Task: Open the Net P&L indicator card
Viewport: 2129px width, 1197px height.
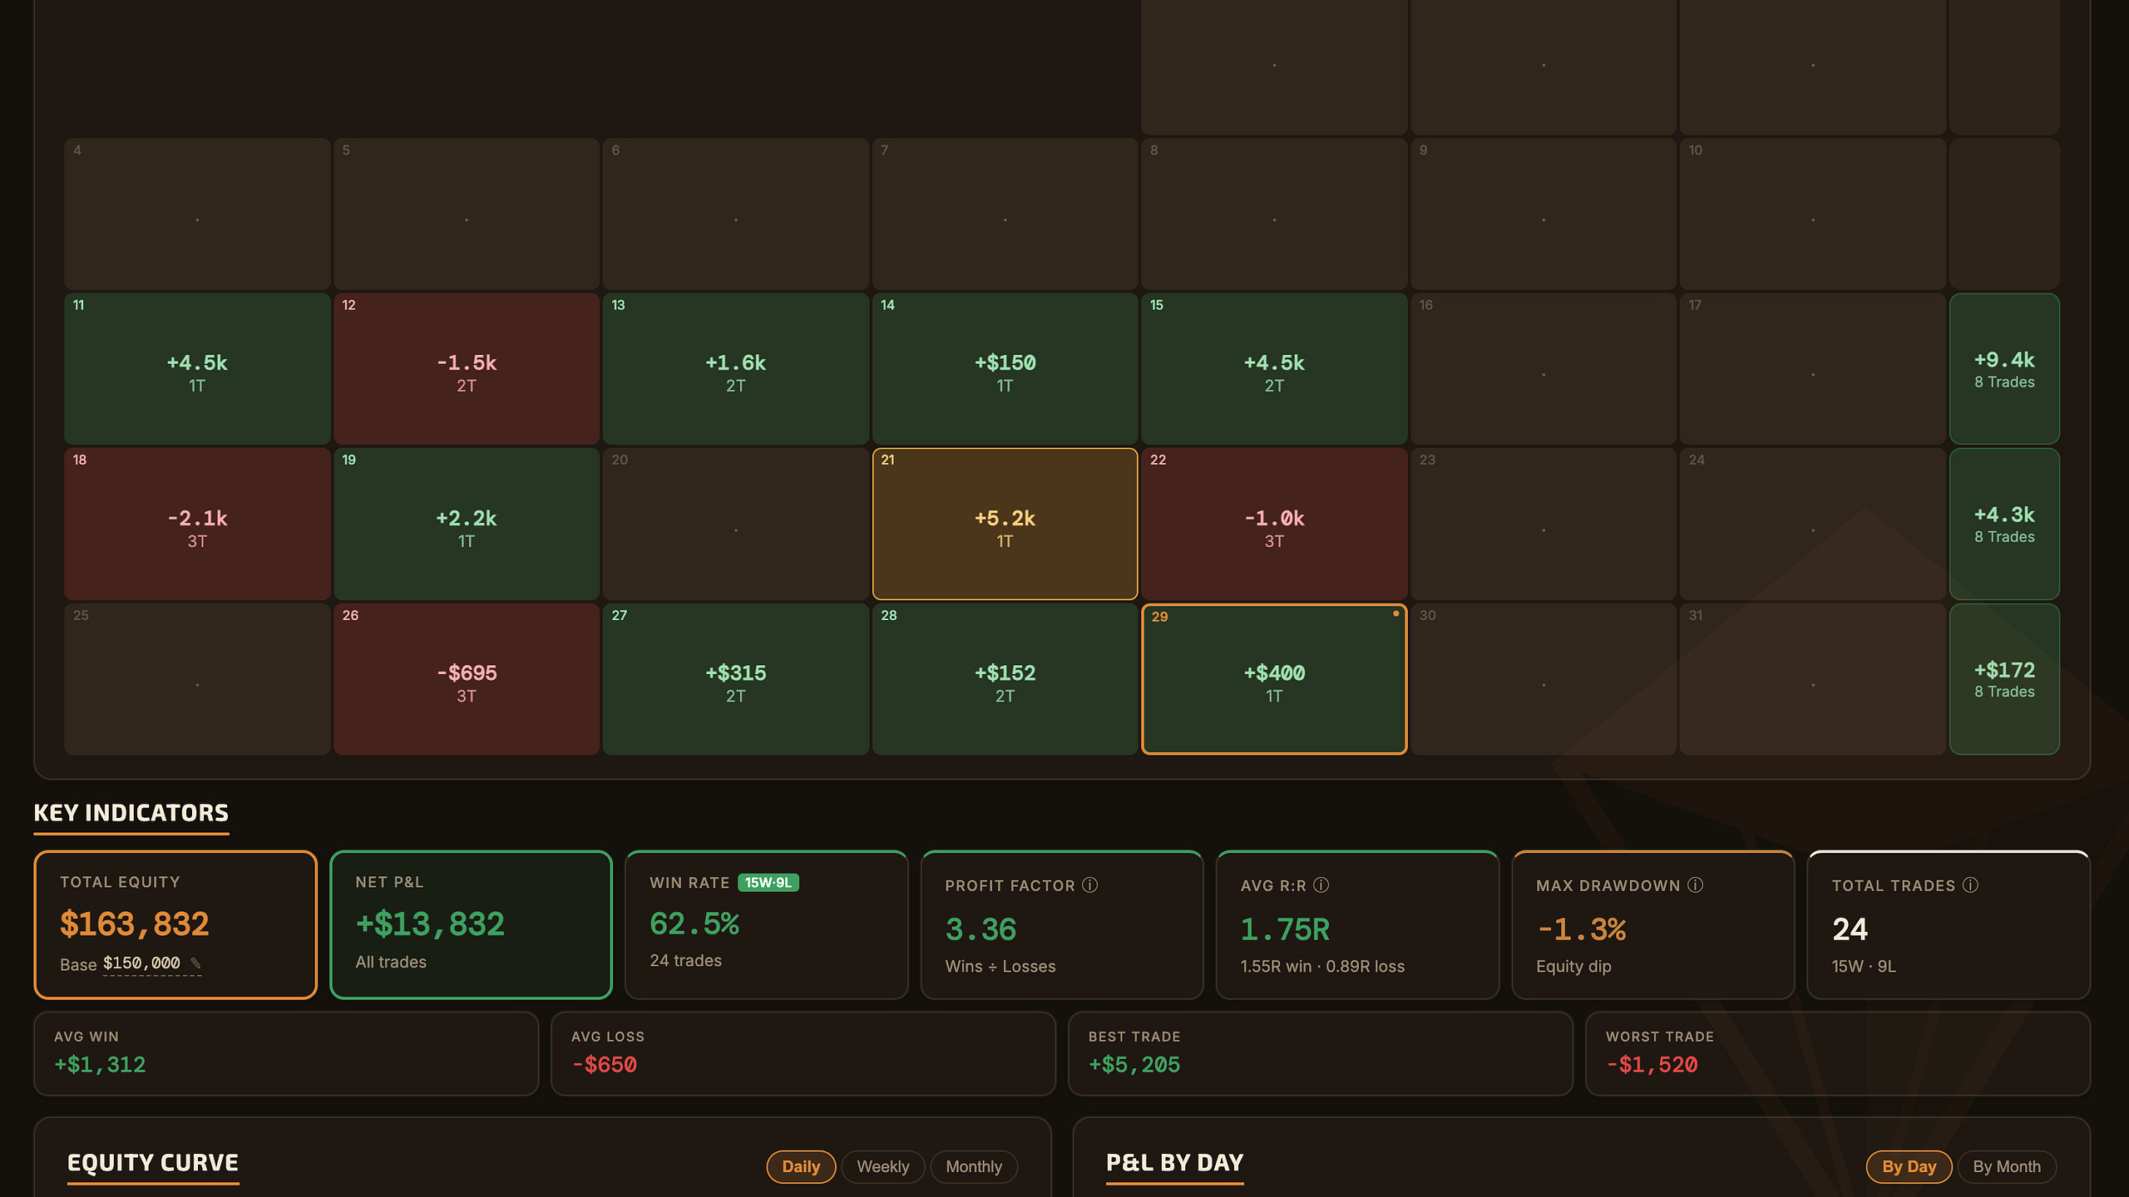Action: (471, 924)
